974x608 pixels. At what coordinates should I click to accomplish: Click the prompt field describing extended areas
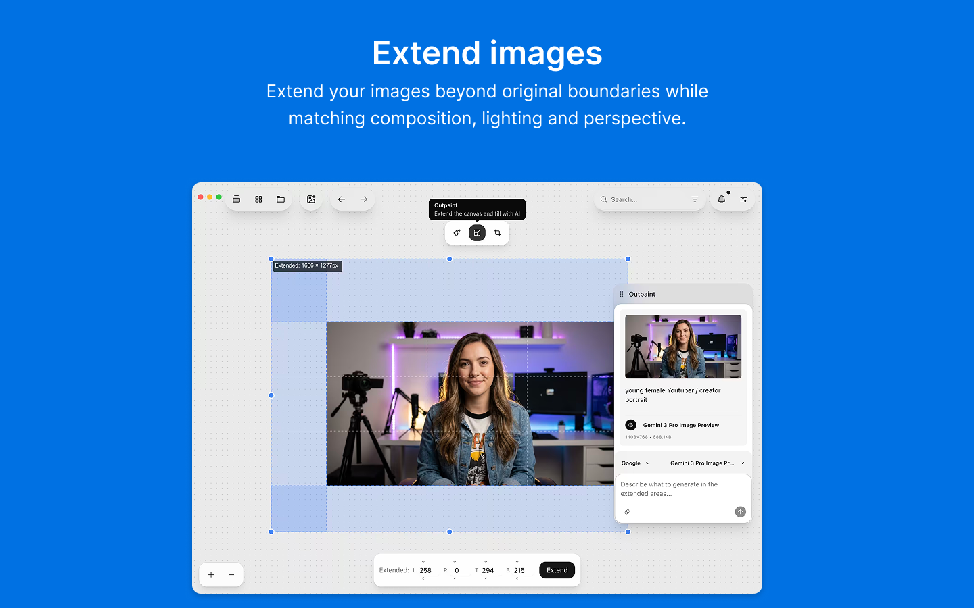point(676,488)
